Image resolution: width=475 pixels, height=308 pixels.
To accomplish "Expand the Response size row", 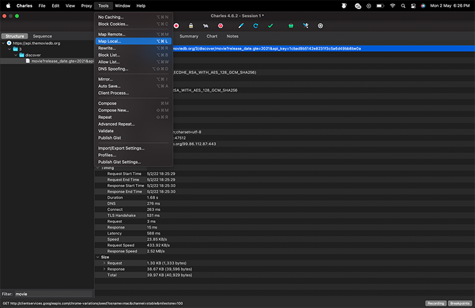I will 103,269.
